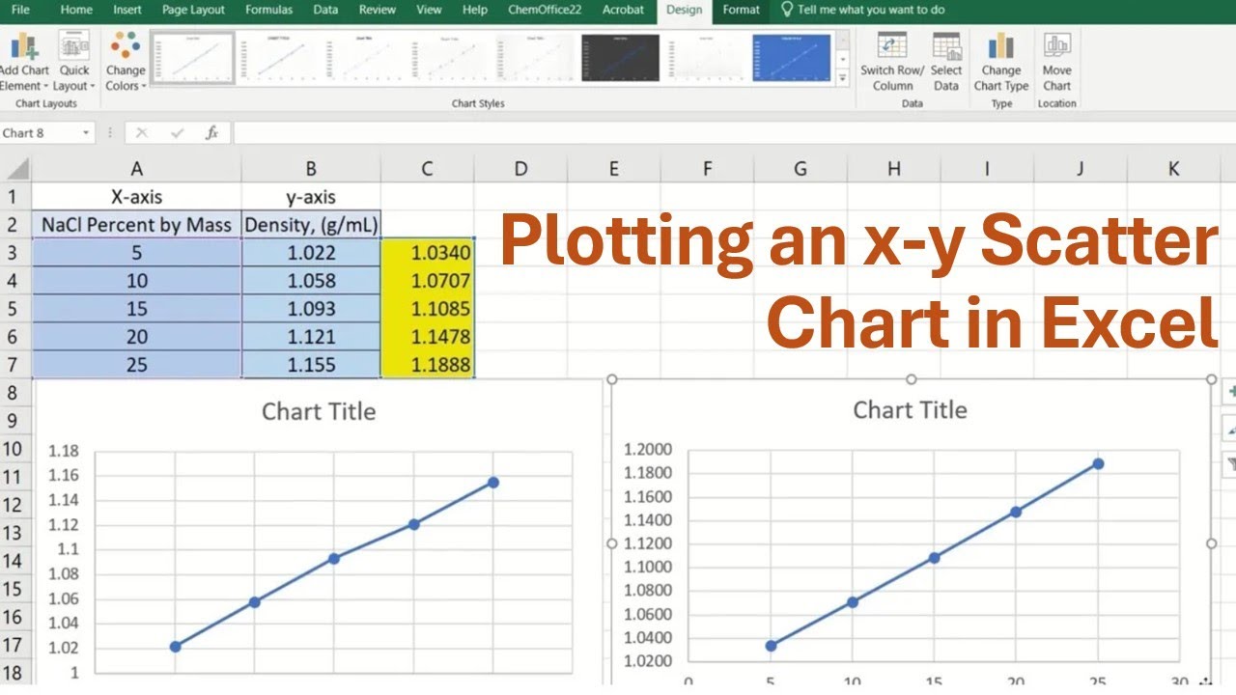Click the Select All corner triangle
The width and height of the screenshot is (1236, 695).
click(x=15, y=169)
